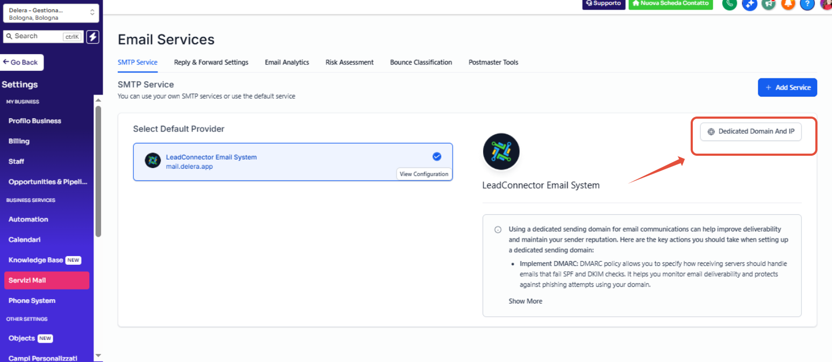Open the user profile avatar
The image size is (832, 362).
pos(826,4)
